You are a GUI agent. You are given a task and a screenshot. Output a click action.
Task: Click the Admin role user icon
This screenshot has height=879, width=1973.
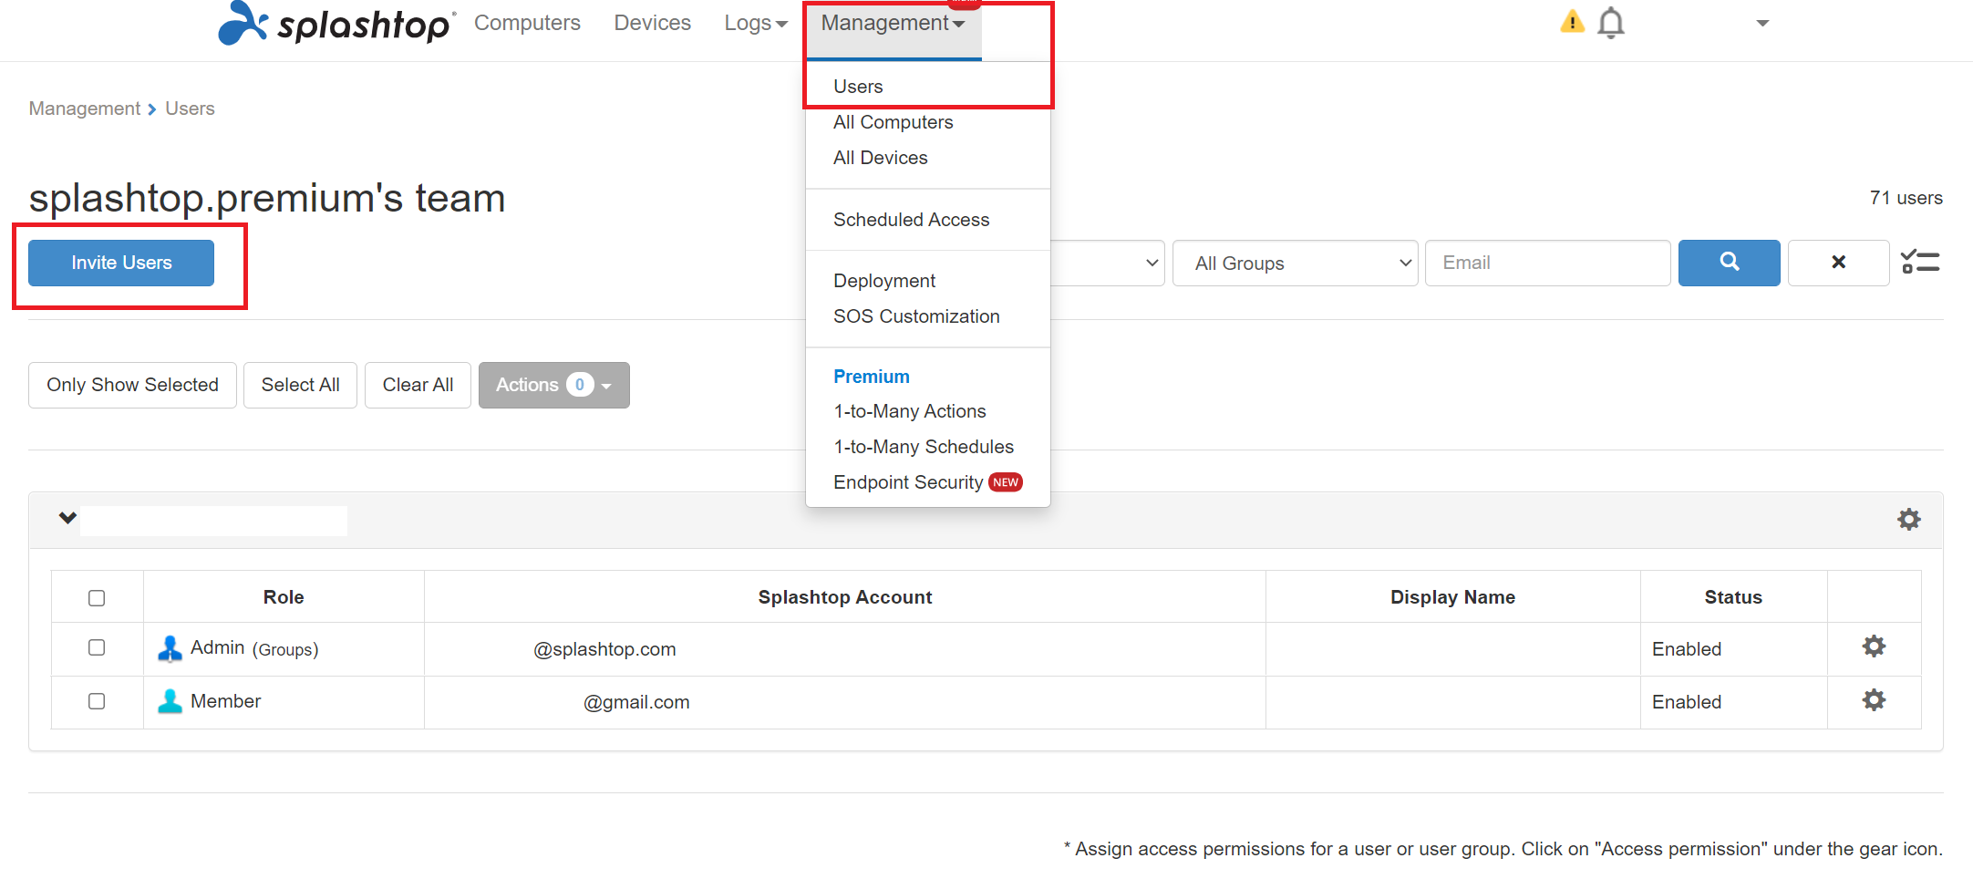(170, 648)
